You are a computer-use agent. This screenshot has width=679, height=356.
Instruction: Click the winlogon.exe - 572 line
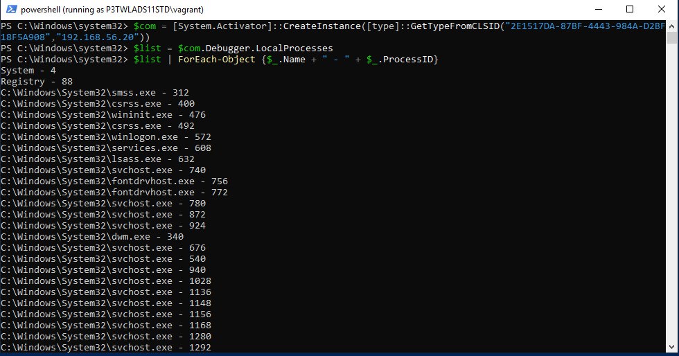pos(105,137)
